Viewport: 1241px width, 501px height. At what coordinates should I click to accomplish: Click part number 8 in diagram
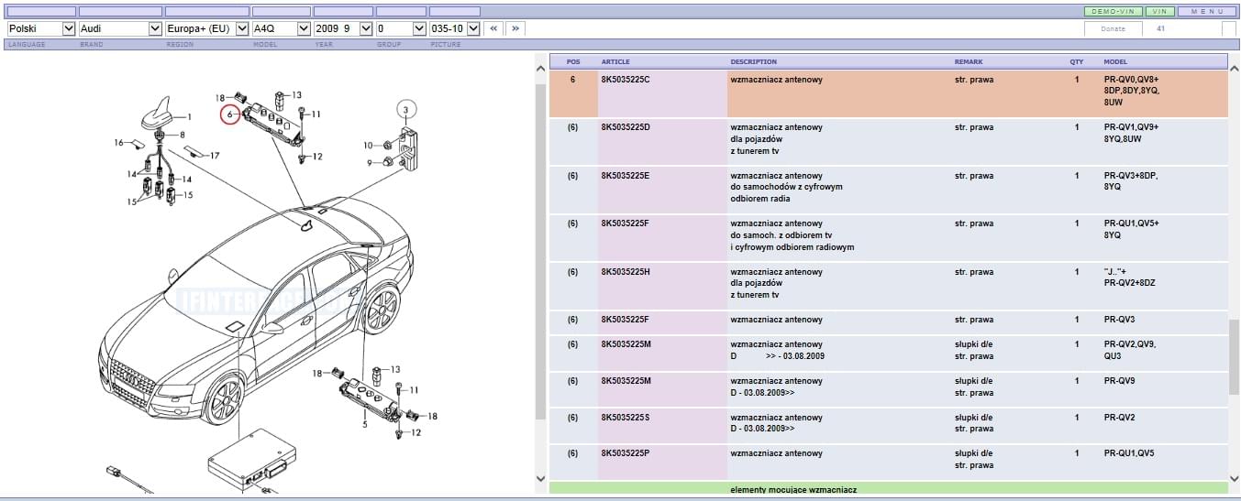click(182, 135)
